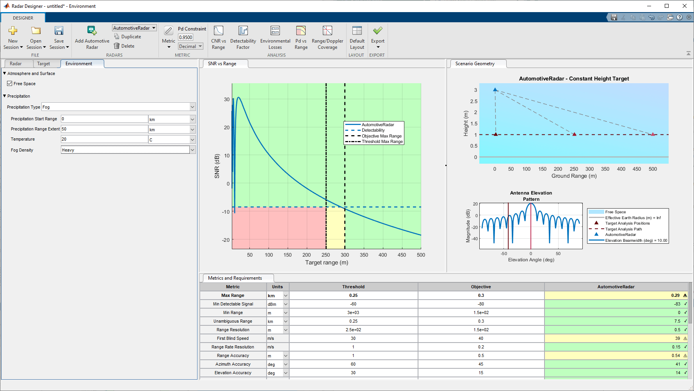Disable the Free Space checkbox
This screenshot has width=694, height=391.
[x=9, y=83]
